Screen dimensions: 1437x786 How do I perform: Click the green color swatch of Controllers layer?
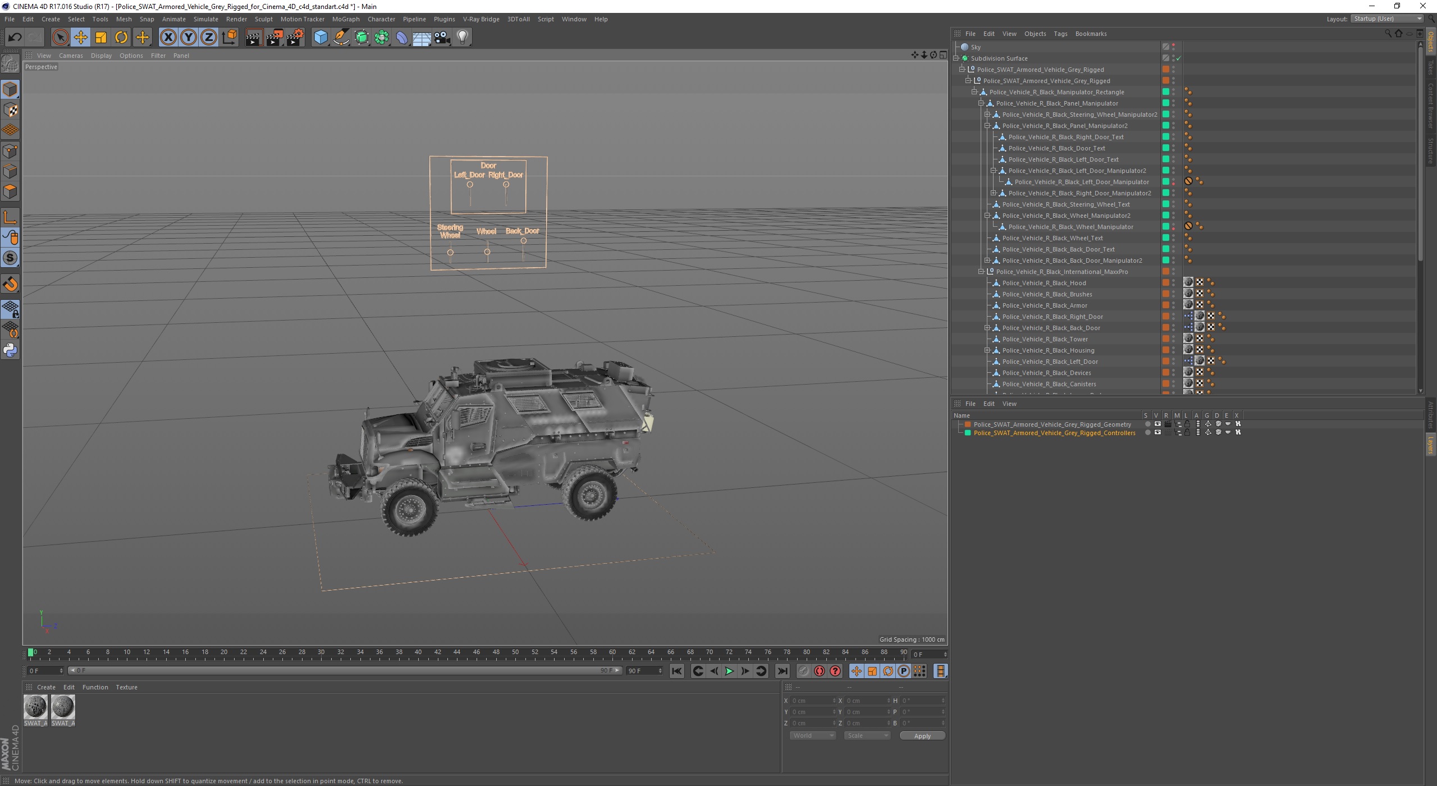pyautogui.click(x=968, y=433)
